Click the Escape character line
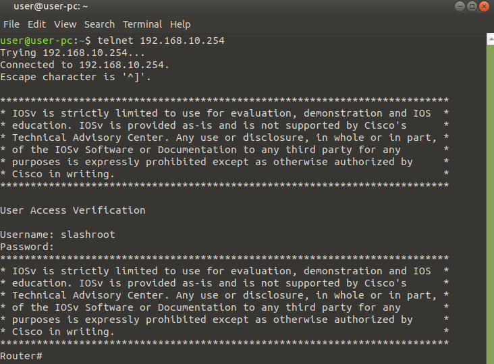The image size is (494, 364). point(76,77)
